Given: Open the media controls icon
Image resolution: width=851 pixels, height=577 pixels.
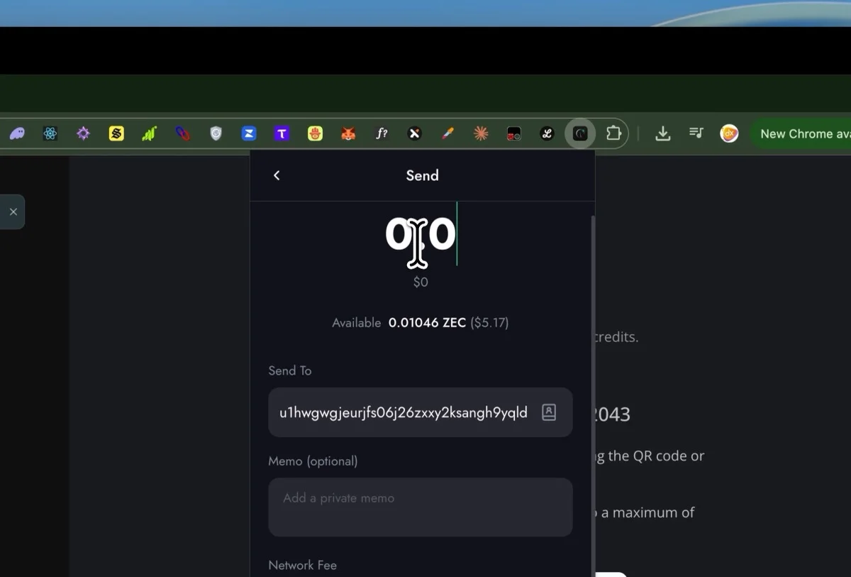Looking at the screenshot, I should pyautogui.click(x=696, y=133).
